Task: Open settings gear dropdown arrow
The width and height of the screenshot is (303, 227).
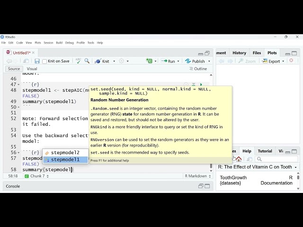Action: click(x=128, y=61)
